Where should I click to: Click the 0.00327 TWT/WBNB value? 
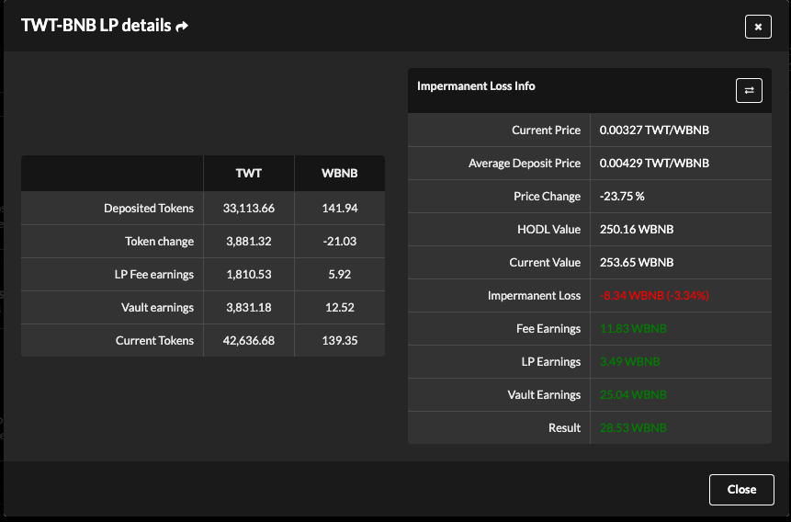(654, 130)
